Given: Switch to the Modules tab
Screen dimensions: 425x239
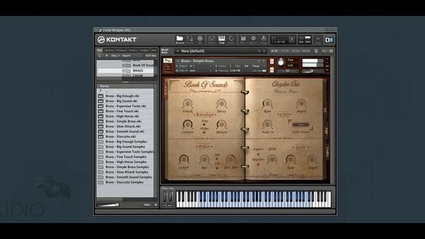Looking at the screenshot, I should click(x=145, y=50).
